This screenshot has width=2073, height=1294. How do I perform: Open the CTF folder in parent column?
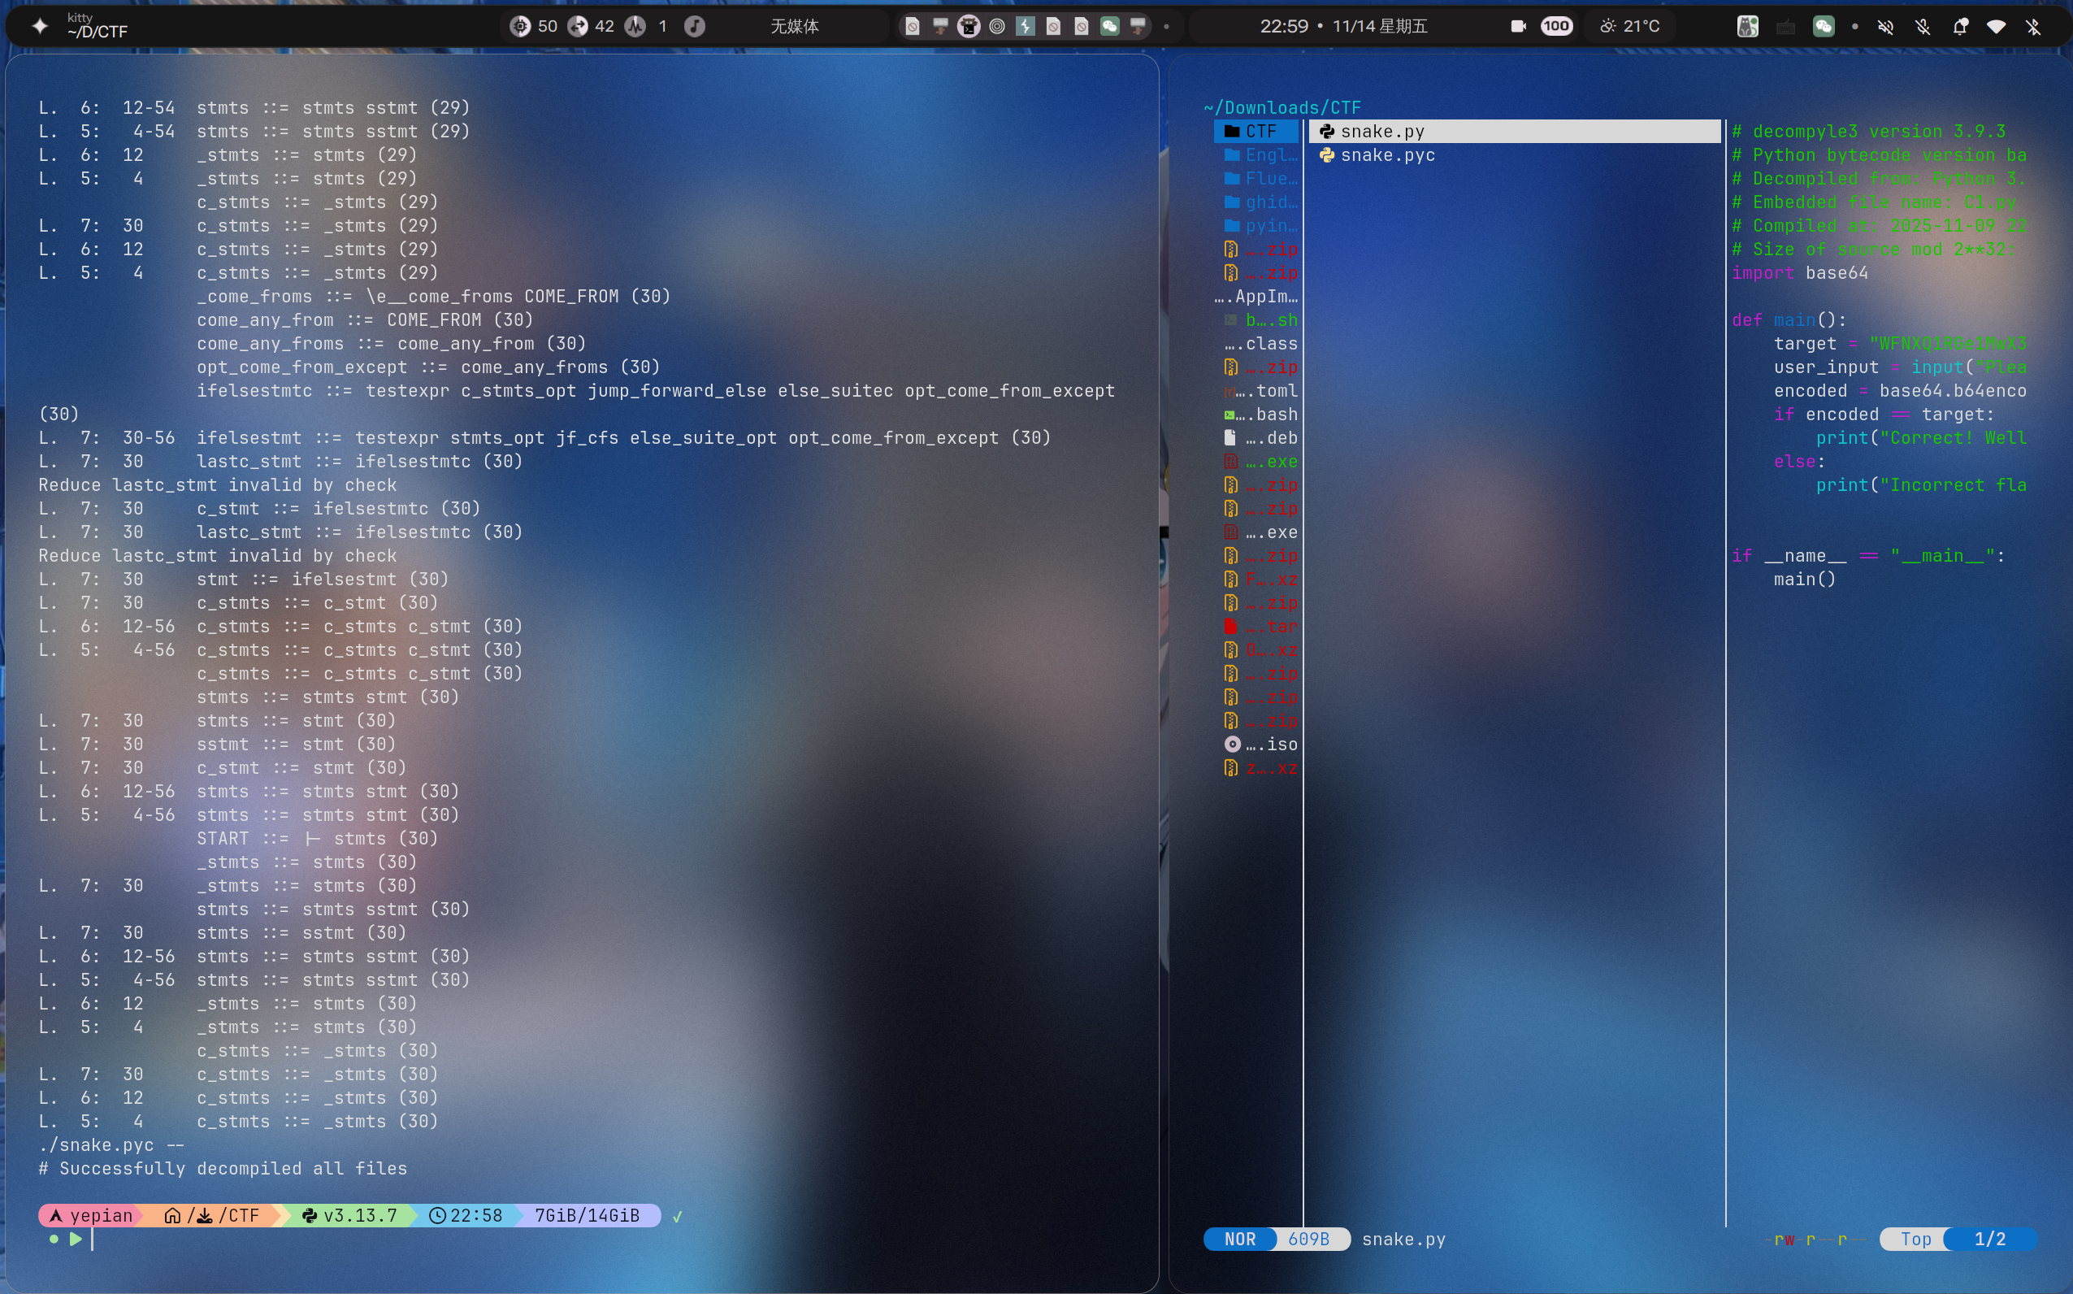(1256, 131)
